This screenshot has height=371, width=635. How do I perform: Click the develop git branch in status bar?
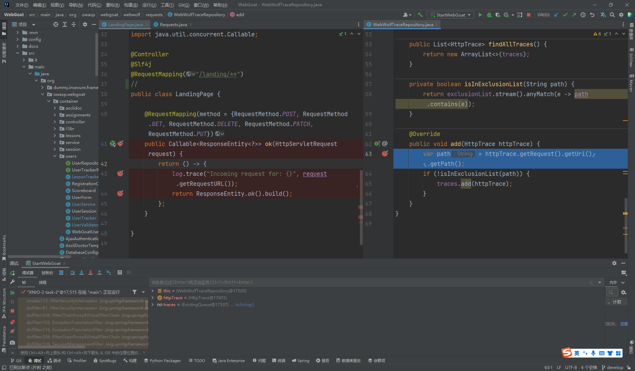pos(613,367)
